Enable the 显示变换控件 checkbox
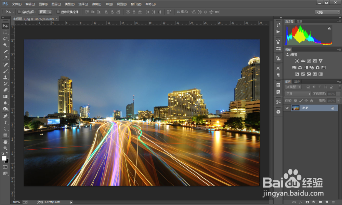342x205 pixels. (x=58, y=12)
